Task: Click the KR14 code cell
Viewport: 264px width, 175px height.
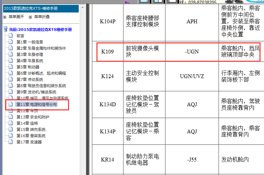Action: (x=108, y=159)
